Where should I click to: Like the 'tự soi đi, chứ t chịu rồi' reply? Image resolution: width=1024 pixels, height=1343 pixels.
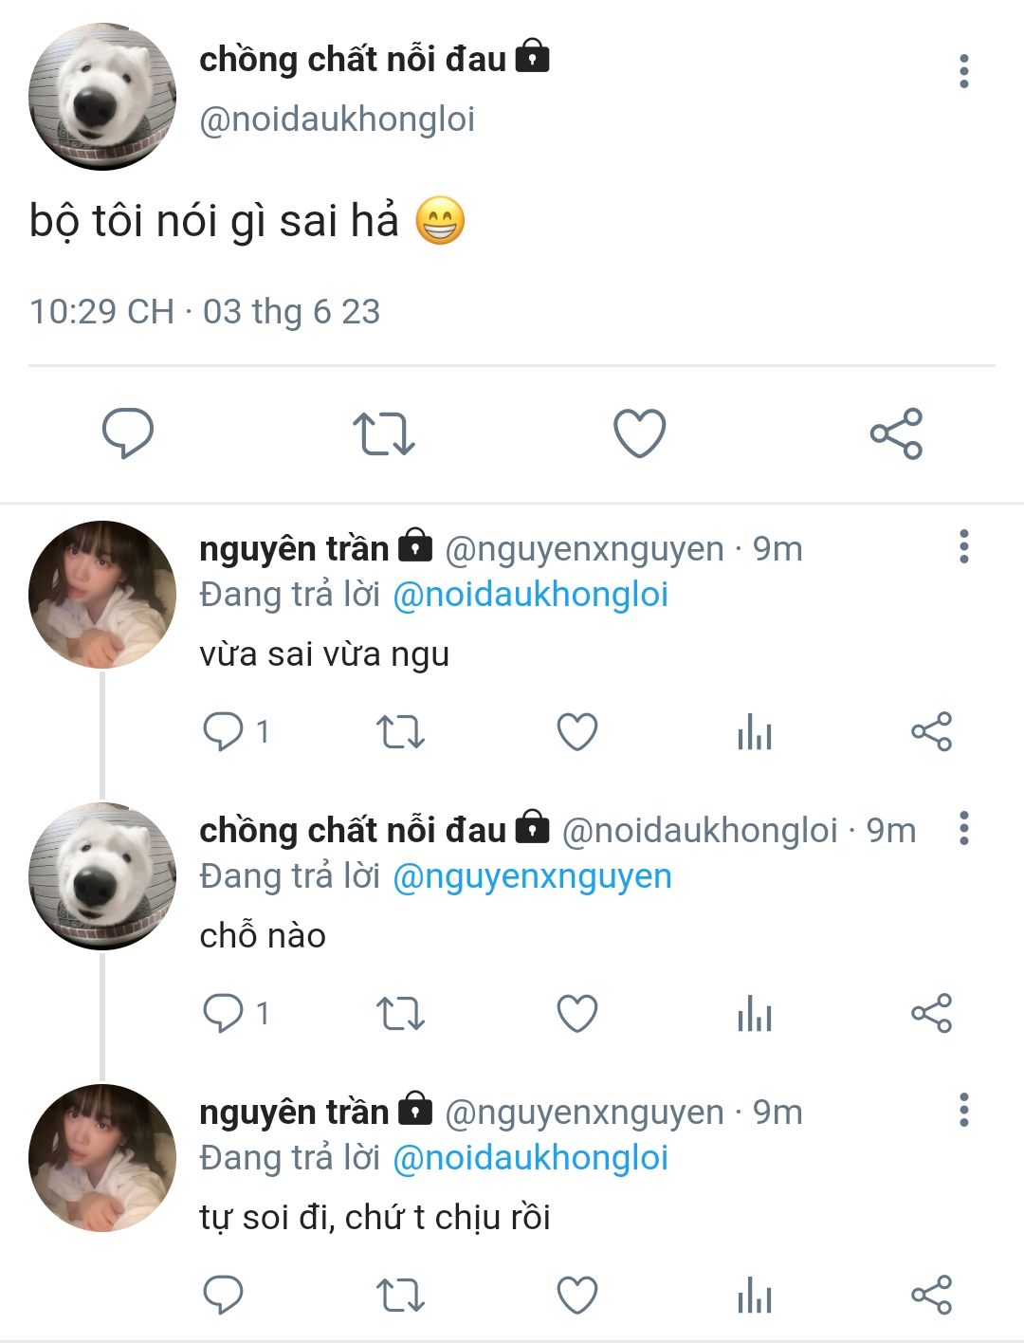click(577, 1296)
